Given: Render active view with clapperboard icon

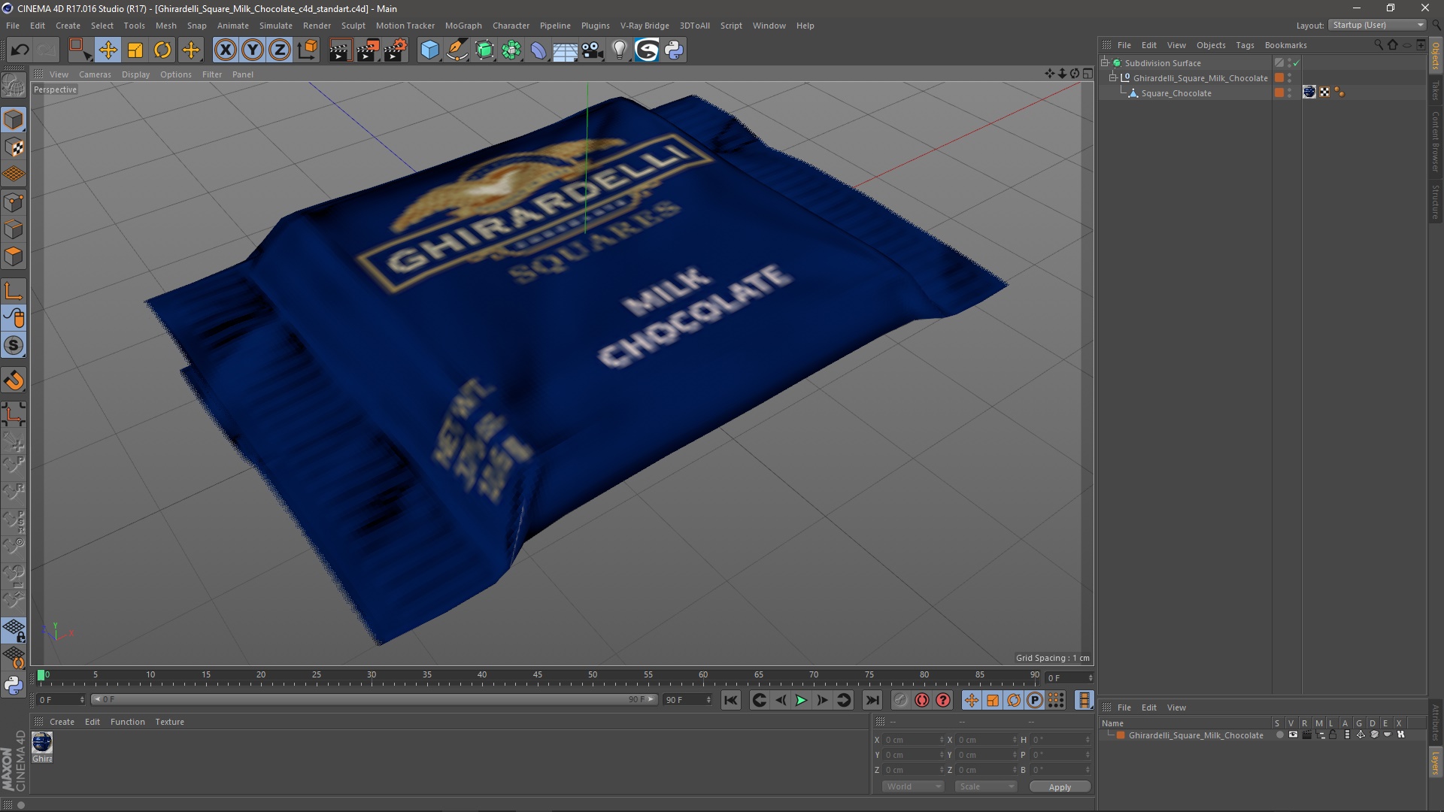Looking at the screenshot, I should (340, 50).
